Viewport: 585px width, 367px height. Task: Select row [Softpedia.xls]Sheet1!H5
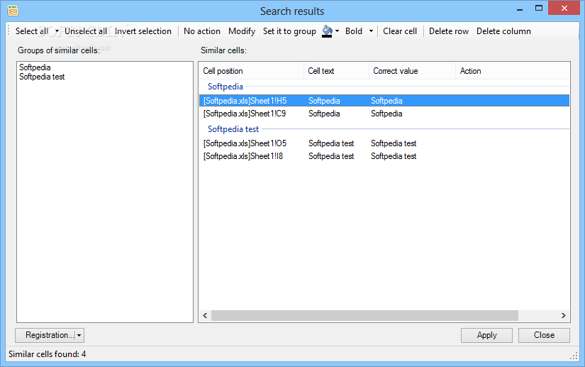(384, 101)
